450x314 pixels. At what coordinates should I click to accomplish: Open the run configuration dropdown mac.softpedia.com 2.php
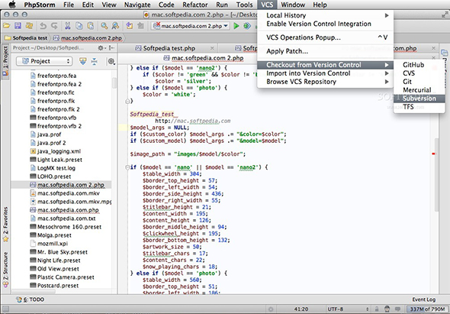pos(191,26)
